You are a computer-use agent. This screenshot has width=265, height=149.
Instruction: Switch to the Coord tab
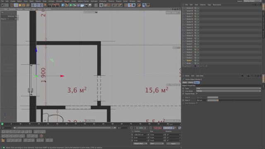click(190, 82)
